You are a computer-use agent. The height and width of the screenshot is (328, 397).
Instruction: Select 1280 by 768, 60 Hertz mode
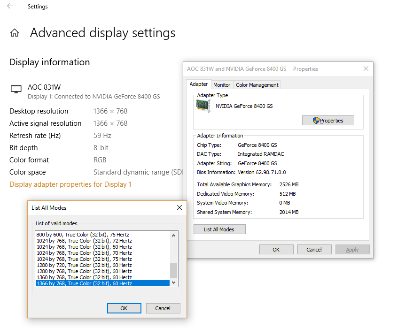(x=102, y=271)
